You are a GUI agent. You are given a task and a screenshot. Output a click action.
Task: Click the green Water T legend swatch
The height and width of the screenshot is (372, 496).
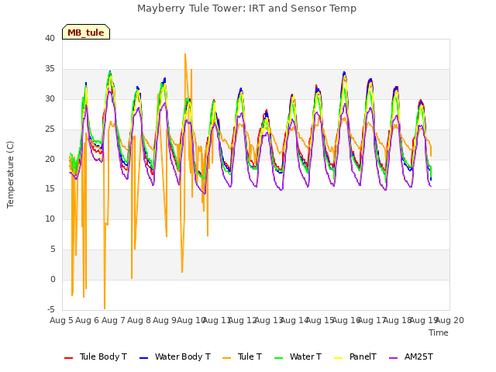(279, 358)
